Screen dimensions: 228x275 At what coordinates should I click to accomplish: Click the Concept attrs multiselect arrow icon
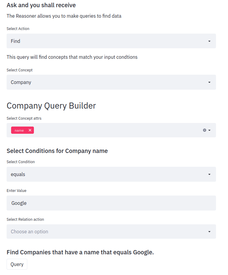[209, 130]
